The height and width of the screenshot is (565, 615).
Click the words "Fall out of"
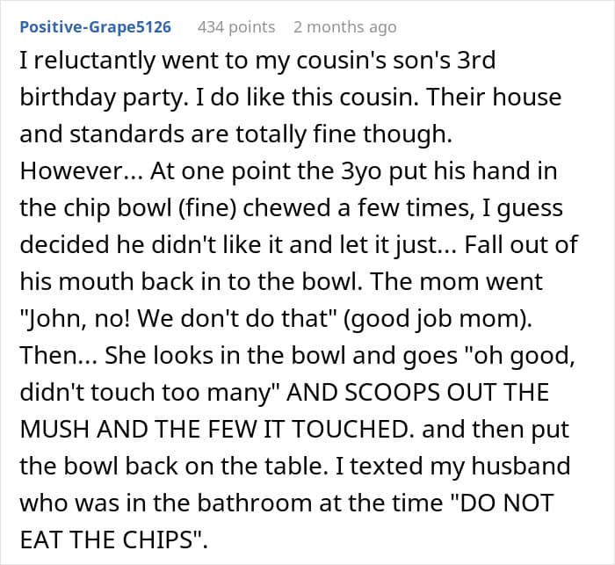(x=521, y=244)
